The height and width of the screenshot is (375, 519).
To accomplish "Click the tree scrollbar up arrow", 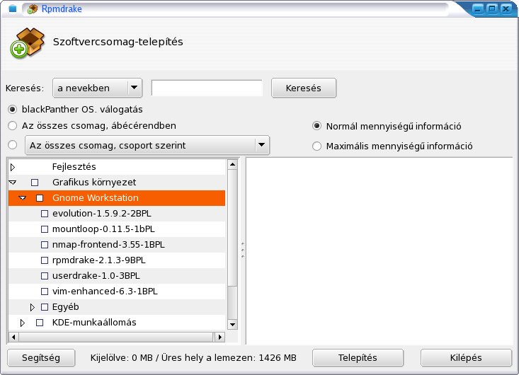I will 233,164.
